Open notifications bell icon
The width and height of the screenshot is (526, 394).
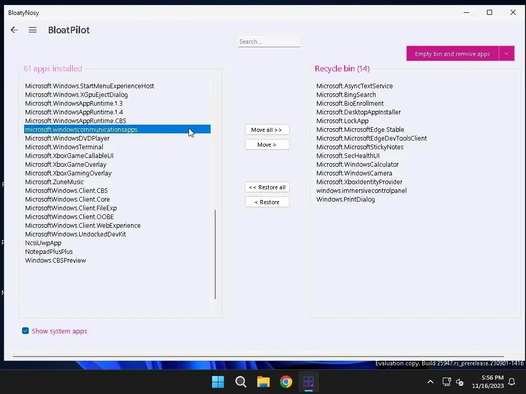pos(512,382)
